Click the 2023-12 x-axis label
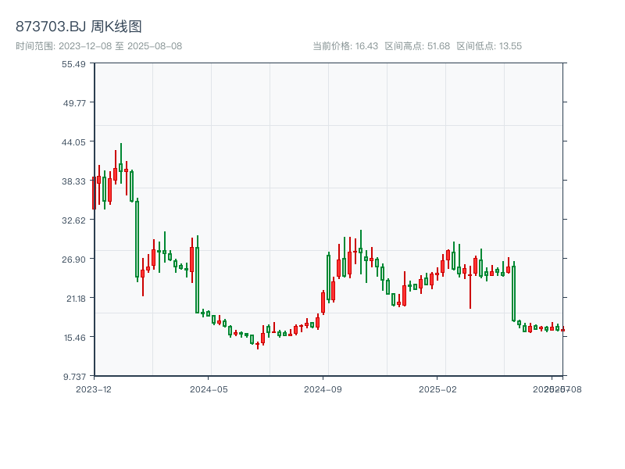The width and height of the screenshot is (625, 469). [94, 389]
